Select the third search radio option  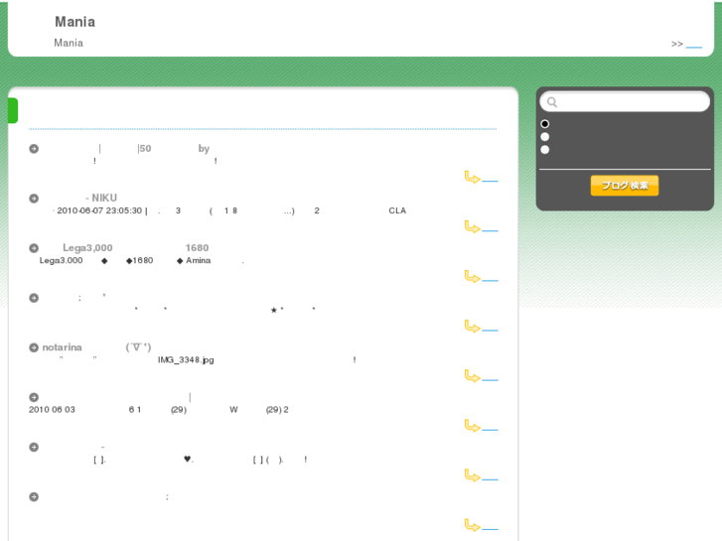(544, 150)
